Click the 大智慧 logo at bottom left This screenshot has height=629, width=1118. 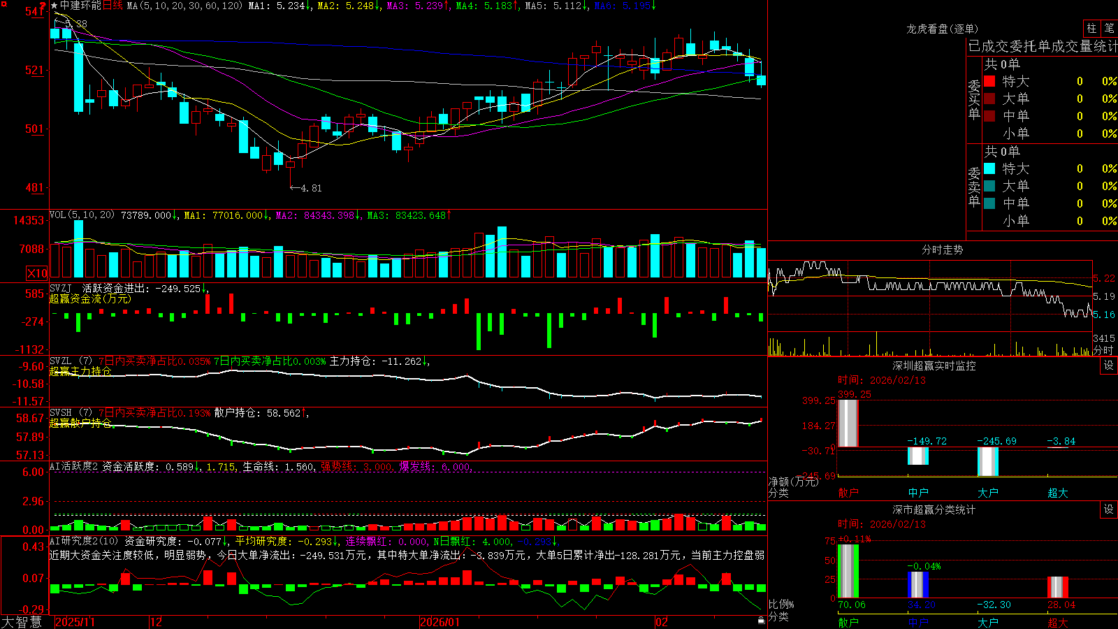click(22, 622)
